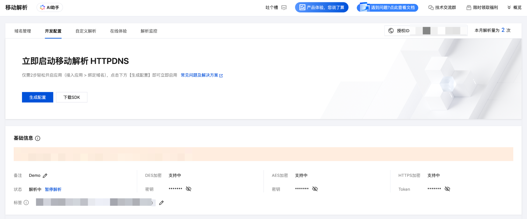Open 限时领取福利 gift offer
This screenshot has height=219, width=527.
point(482,8)
